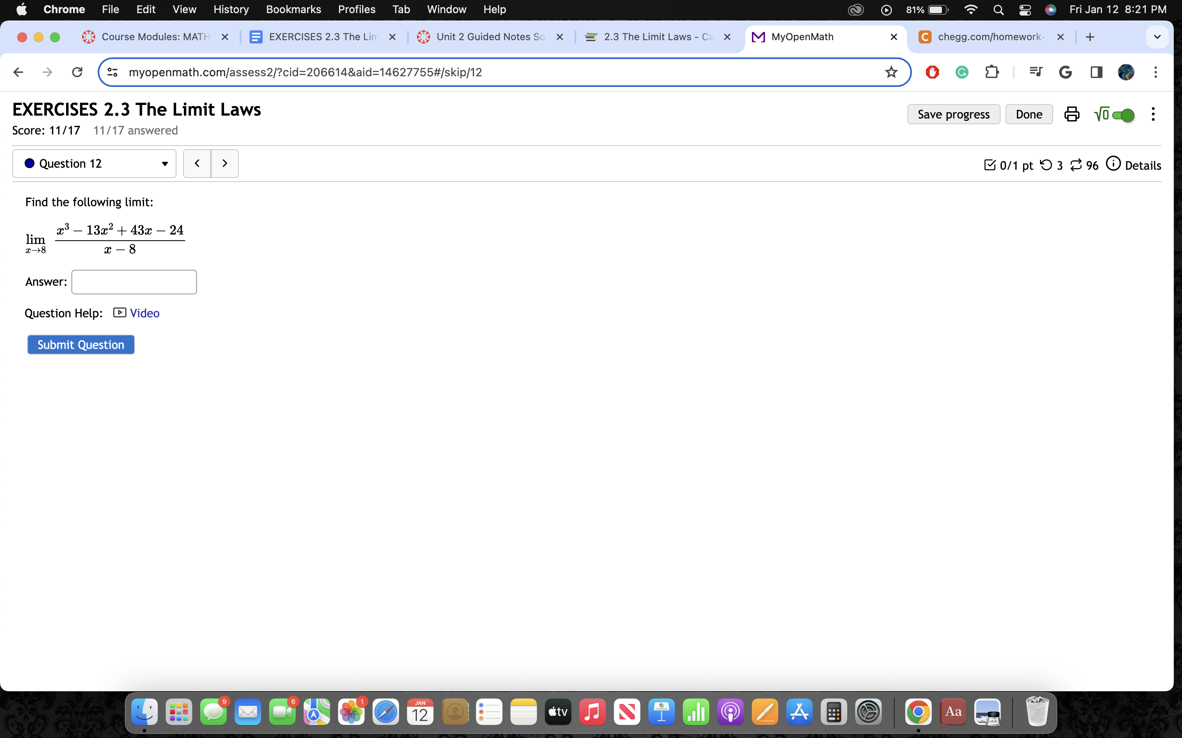
Task: Click the Submit Question button
Action: (x=80, y=344)
